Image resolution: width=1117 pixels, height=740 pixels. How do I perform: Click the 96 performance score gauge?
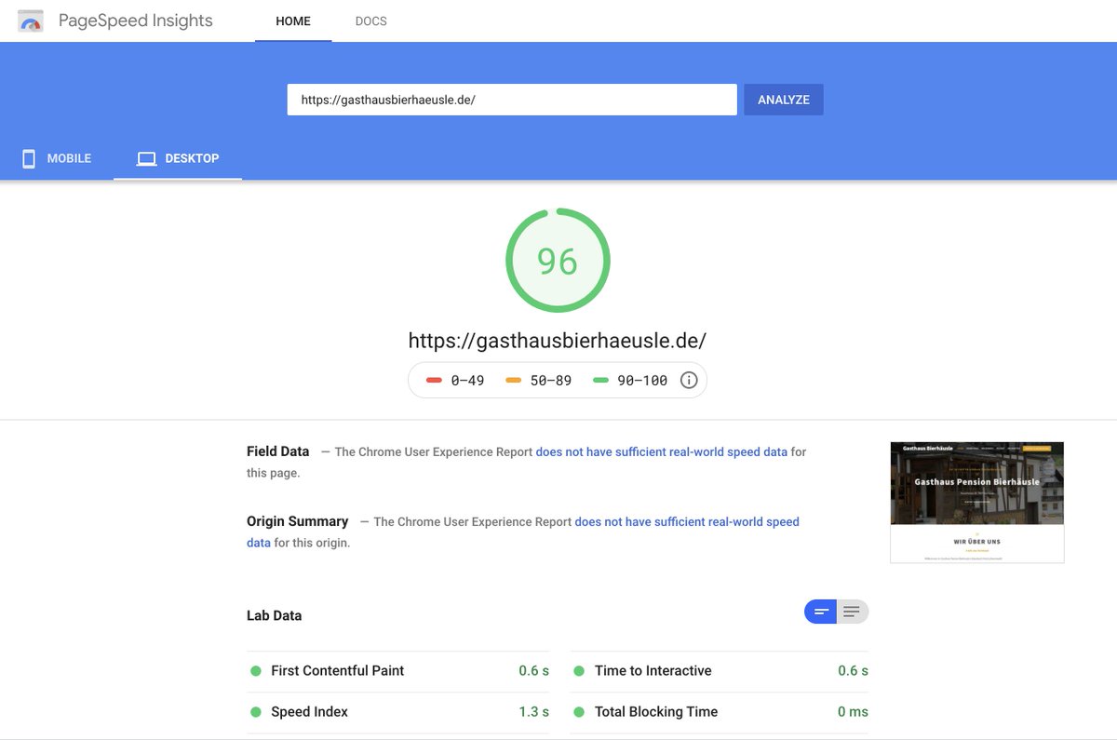click(x=558, y=261)
